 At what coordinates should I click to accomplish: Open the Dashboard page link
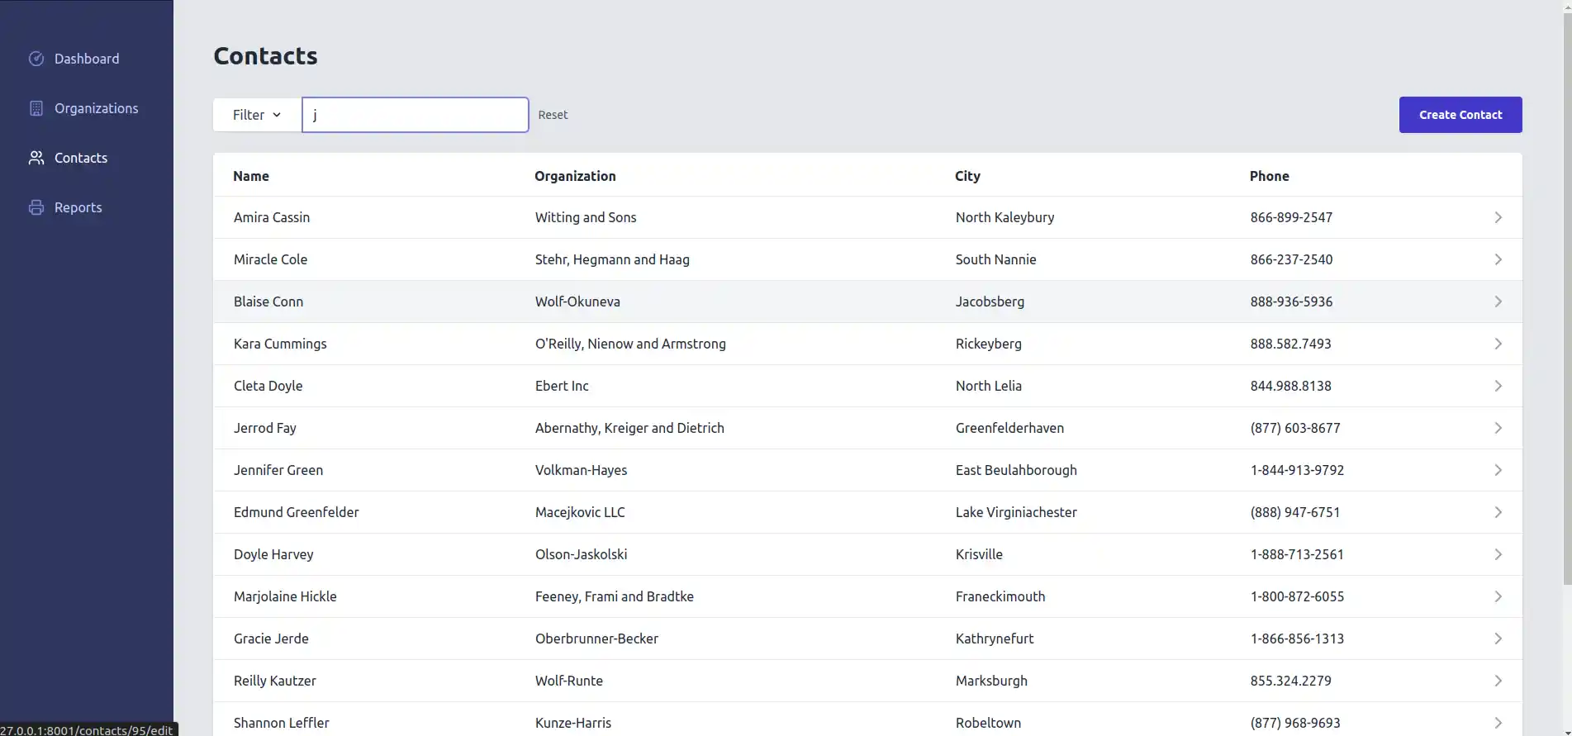(x=87, y=59)
